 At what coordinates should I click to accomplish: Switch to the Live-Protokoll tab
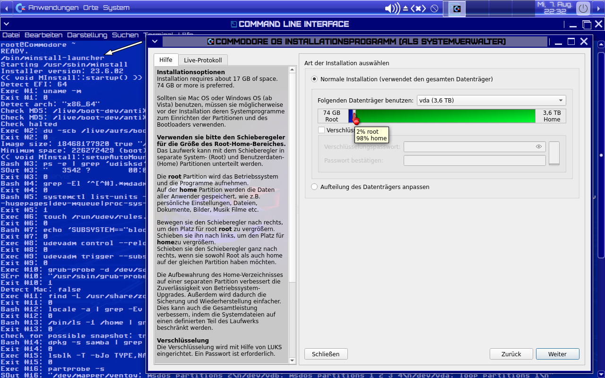coord(203,60)
